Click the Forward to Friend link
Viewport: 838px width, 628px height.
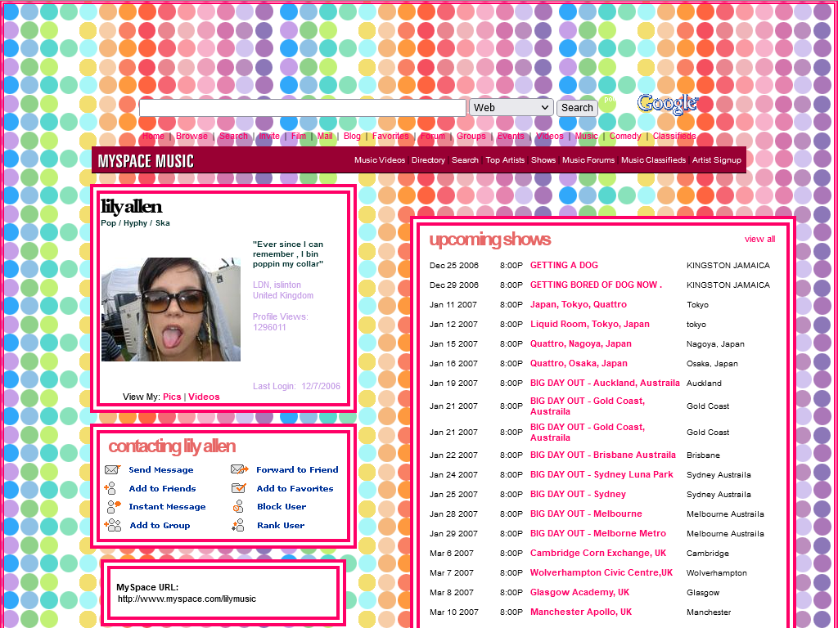[297, 470]
